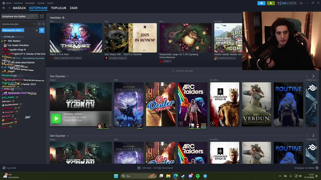
Task: Open the 'Arama sonuçları' dropdown
Action: [19, 24]
